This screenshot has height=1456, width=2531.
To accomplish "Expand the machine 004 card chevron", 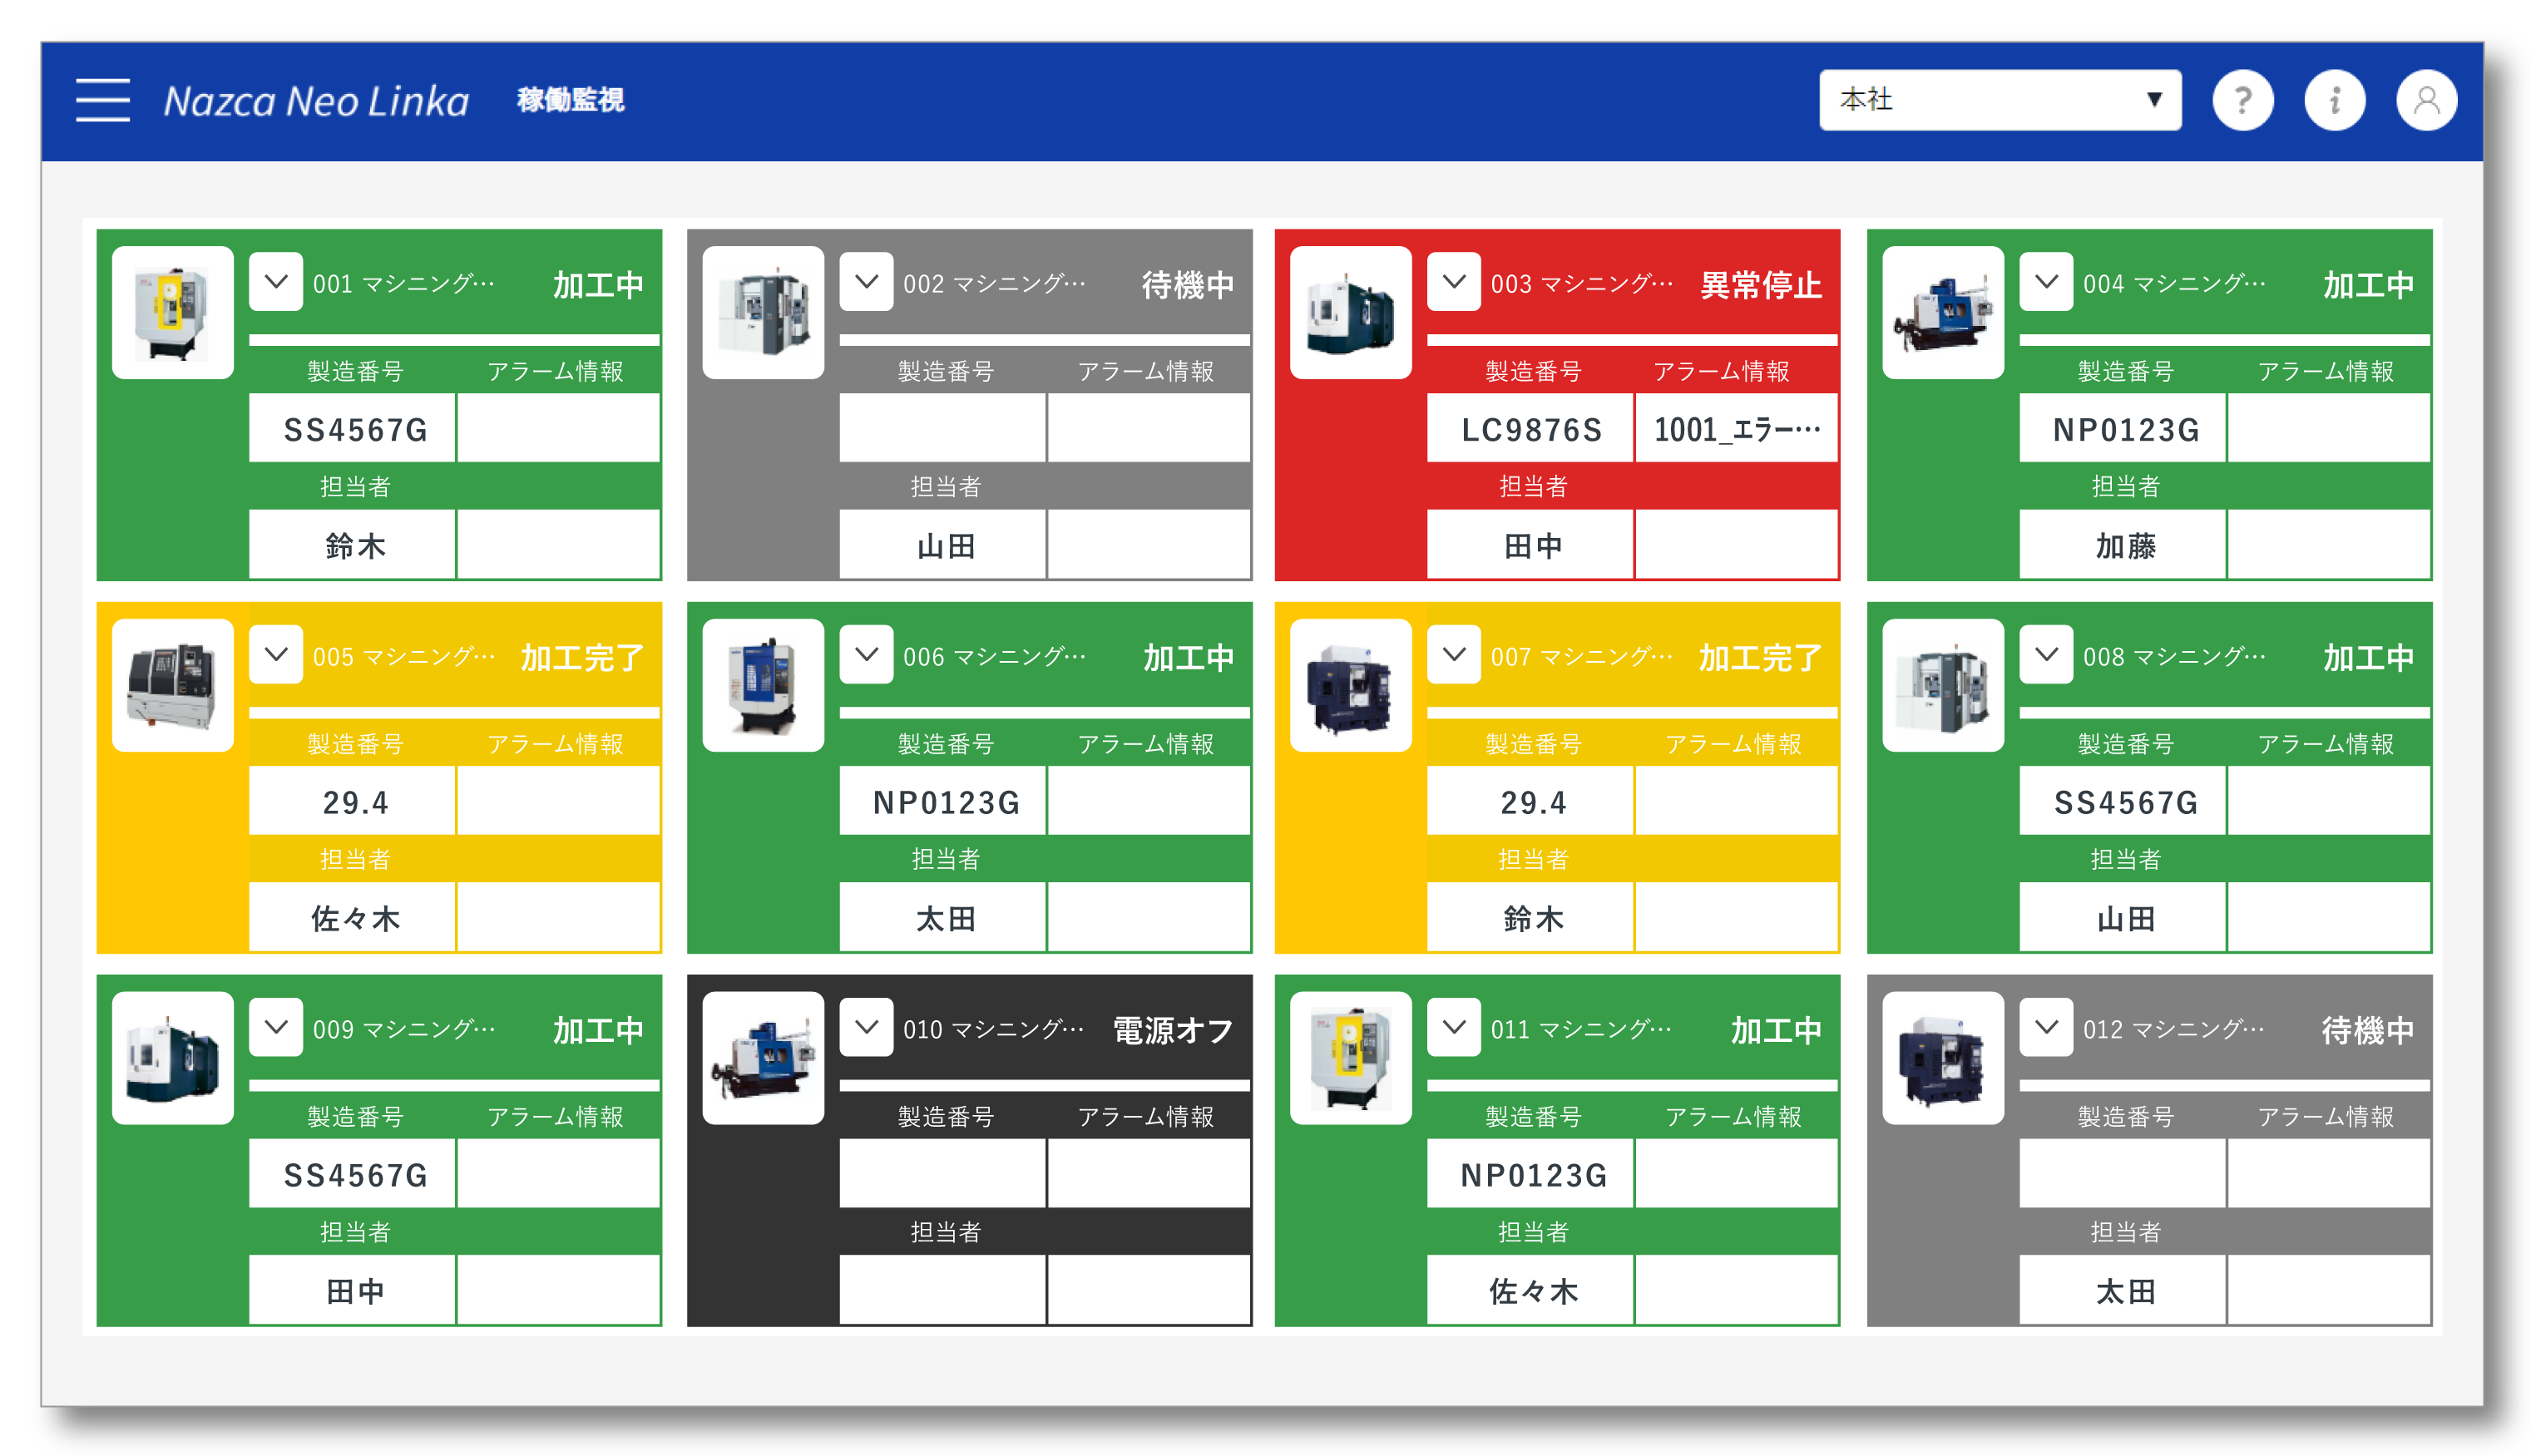I will tap(2046, 282).
